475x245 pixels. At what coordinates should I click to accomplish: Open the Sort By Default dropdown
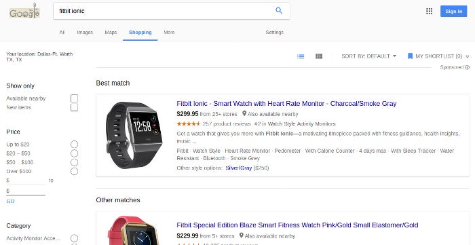[x=368, y=56]
